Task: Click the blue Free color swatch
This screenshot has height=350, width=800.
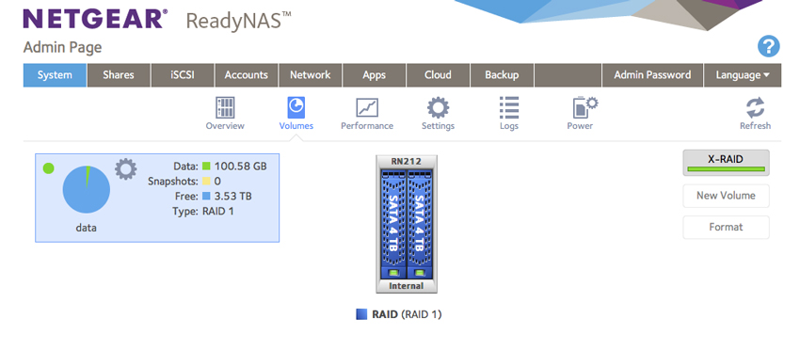Action: [206, 196]
